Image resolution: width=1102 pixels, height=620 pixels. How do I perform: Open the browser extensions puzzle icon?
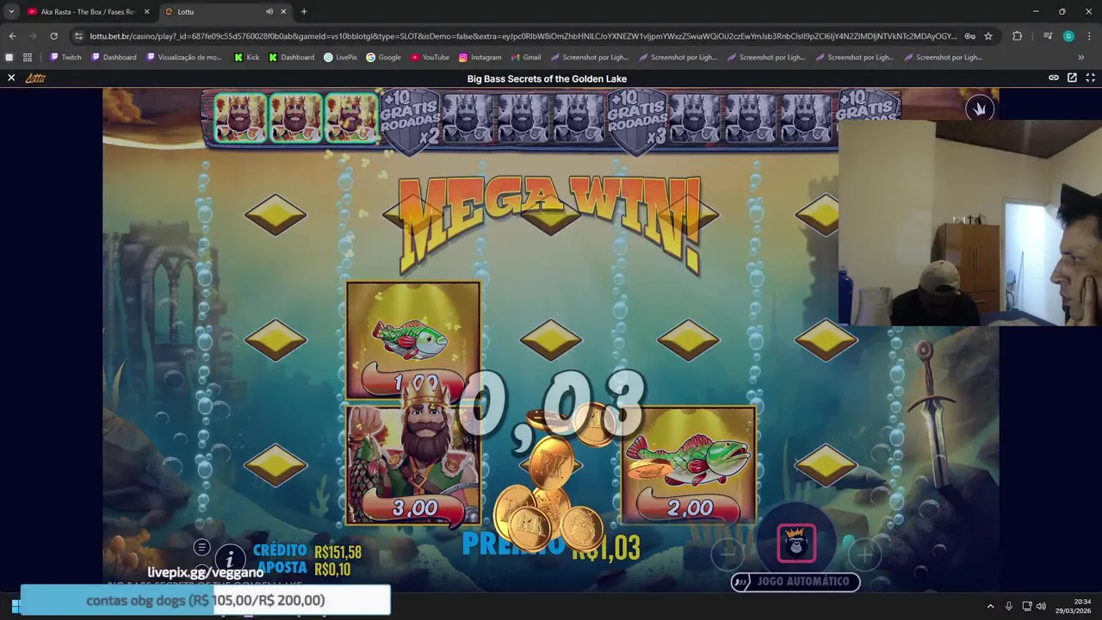[x=1017, y=36]
